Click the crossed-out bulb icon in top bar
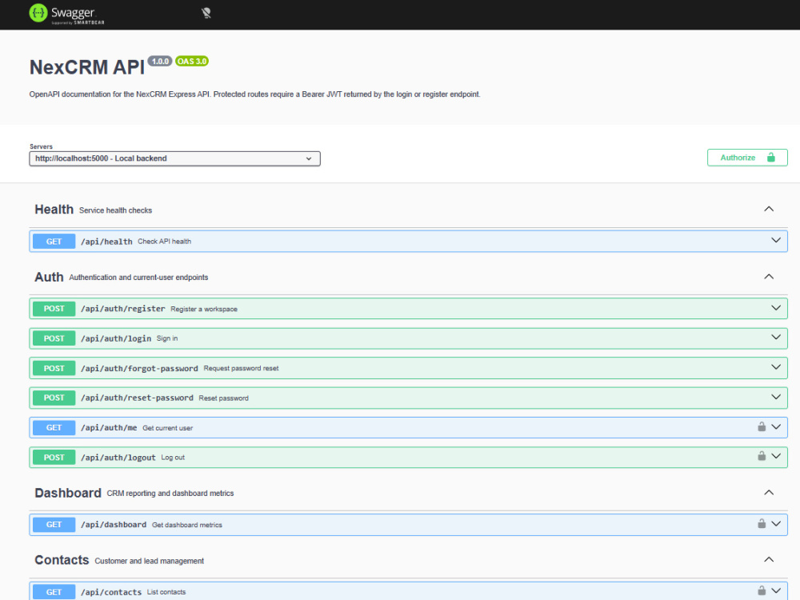The width and height of the screenshot is (800, 600). point(206,14)
